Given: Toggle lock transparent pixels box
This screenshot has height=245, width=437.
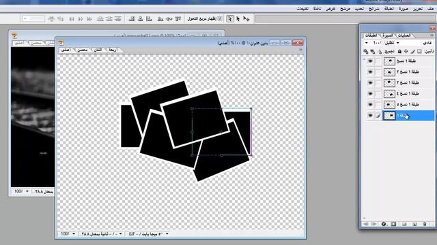Looking at the screenshot, I should [x=419, y=52].
